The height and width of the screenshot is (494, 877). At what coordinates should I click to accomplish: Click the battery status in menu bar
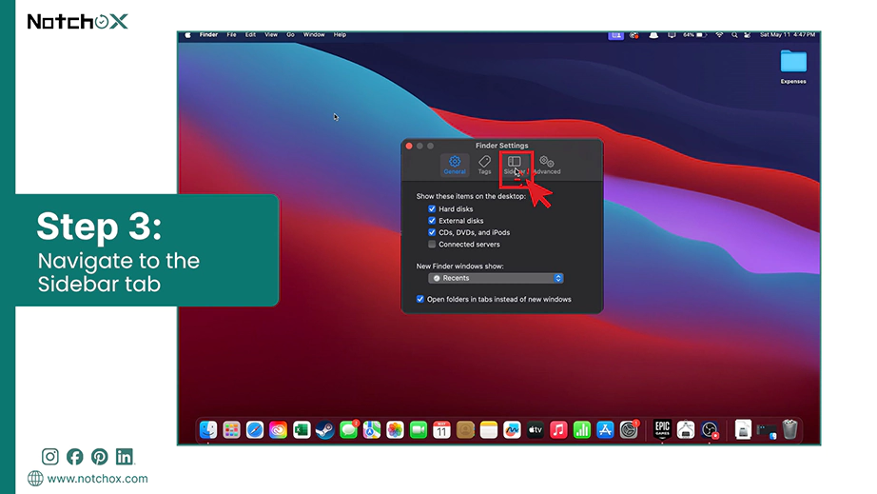pos(694,34)
